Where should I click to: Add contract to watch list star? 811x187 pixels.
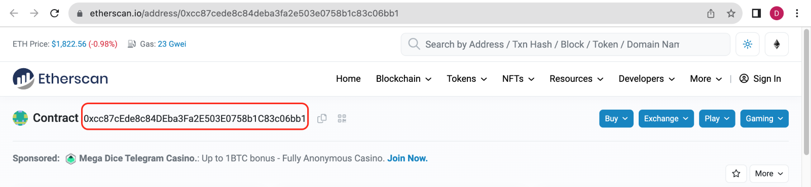click(736, 173)
